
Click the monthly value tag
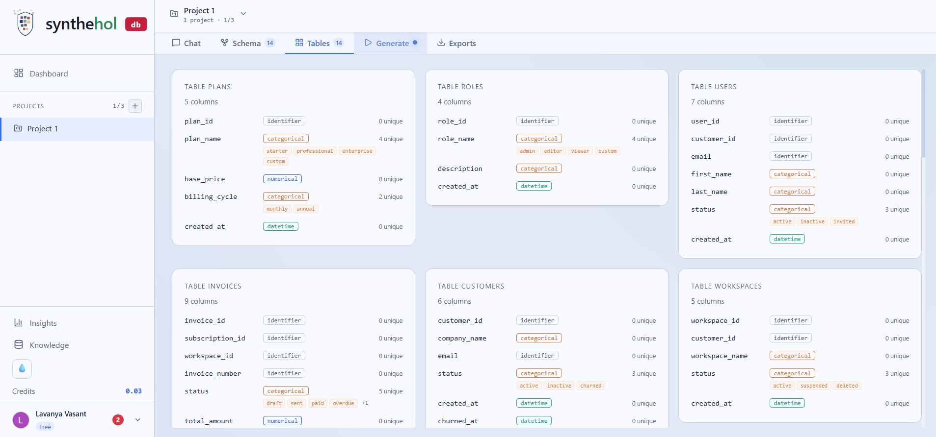point(277,209)
